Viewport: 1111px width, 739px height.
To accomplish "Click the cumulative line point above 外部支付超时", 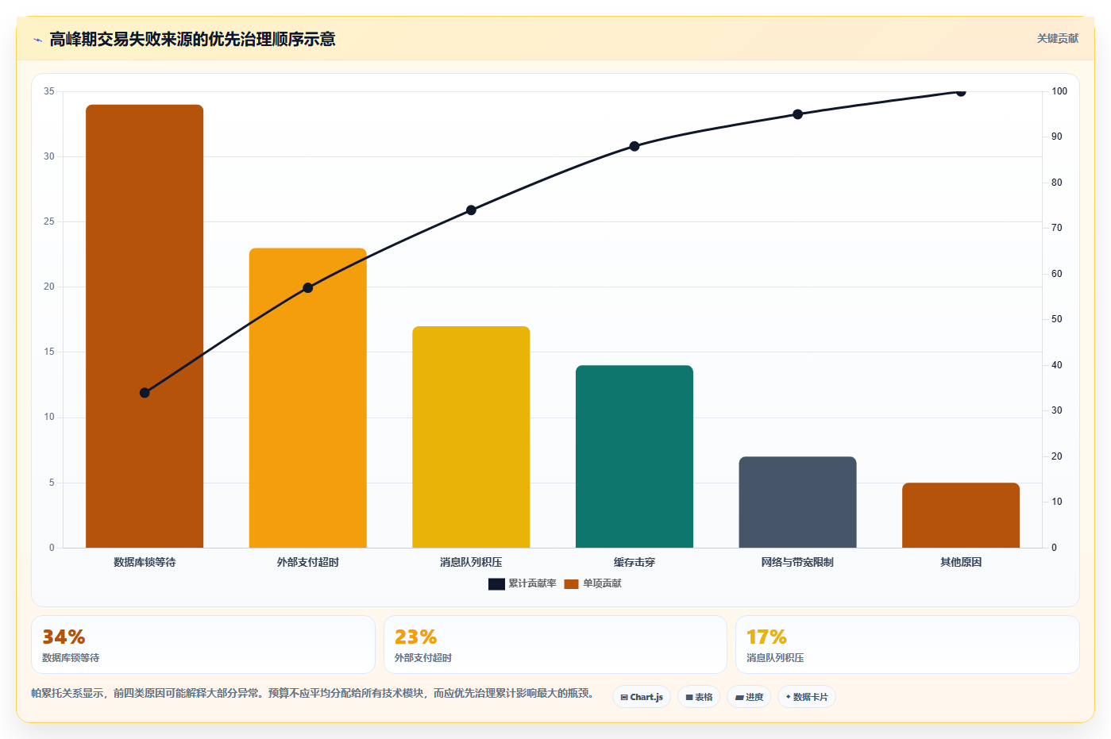I will (x=308, y=287).
